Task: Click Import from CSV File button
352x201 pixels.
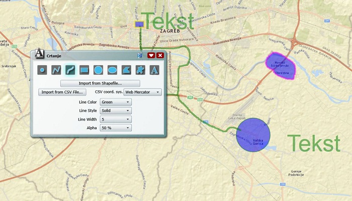Action: (x=62, y=92)
